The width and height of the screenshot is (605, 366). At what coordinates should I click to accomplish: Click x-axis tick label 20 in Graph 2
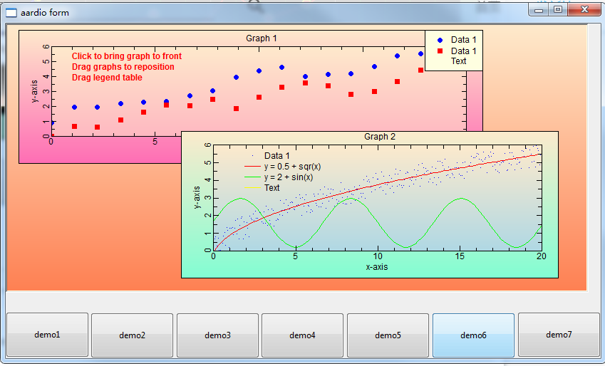(x=542, y=256)
